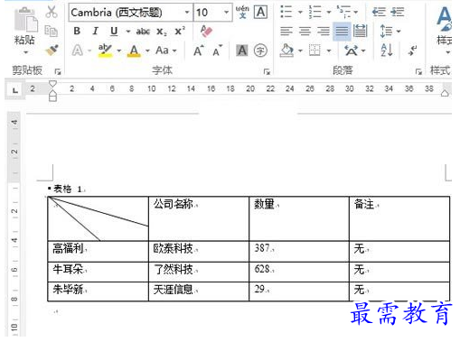Click the right indent ruler marker
The image size is (460, 342).
pos(445,93)
